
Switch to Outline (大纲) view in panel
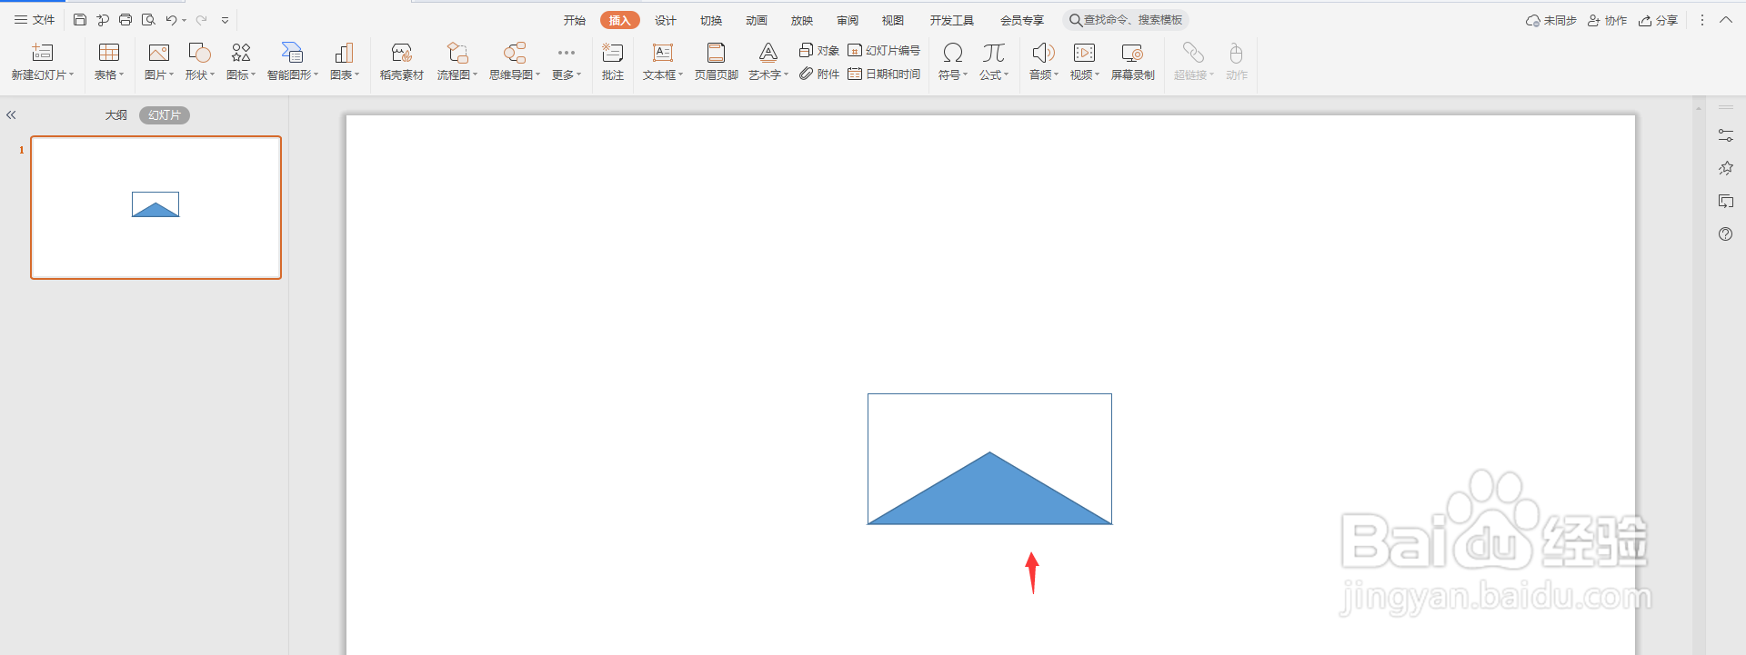[116, 115]
